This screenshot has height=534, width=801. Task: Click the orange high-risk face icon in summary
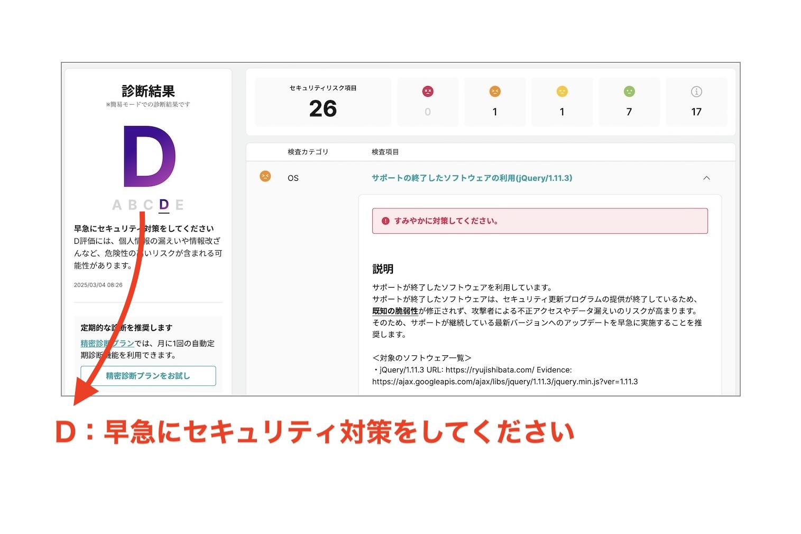[x=495, y=91]
